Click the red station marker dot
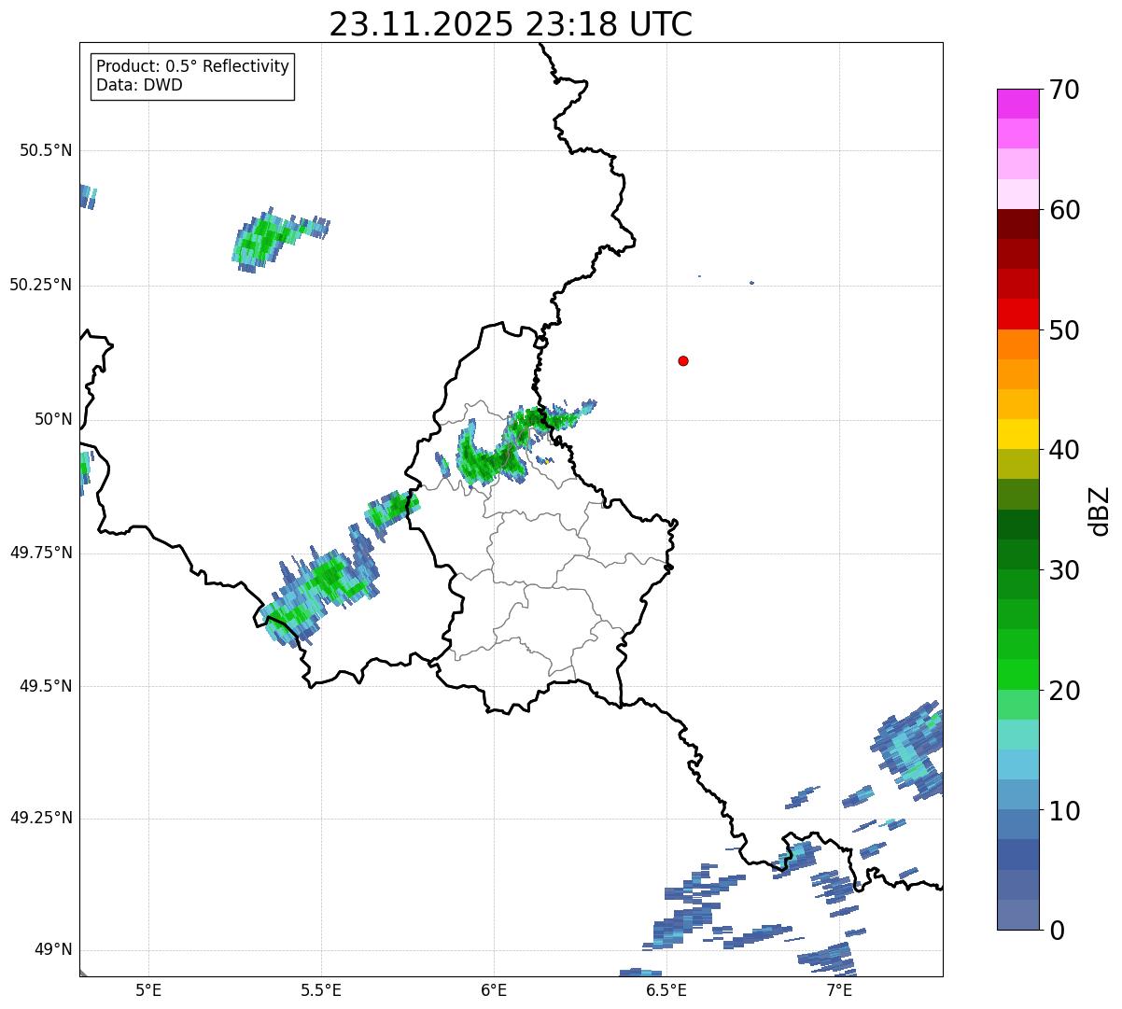Image resolution: width=1122 pixels, height=1009 pixels. pyautogui.click(x=683, y=361)
